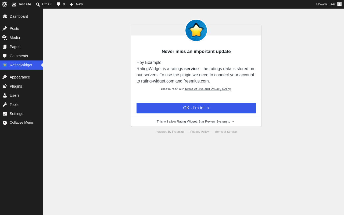The width and height of the screenshot is (344, 215).
Task: Open the Ctrl+K search command
Action: [44, 4]
